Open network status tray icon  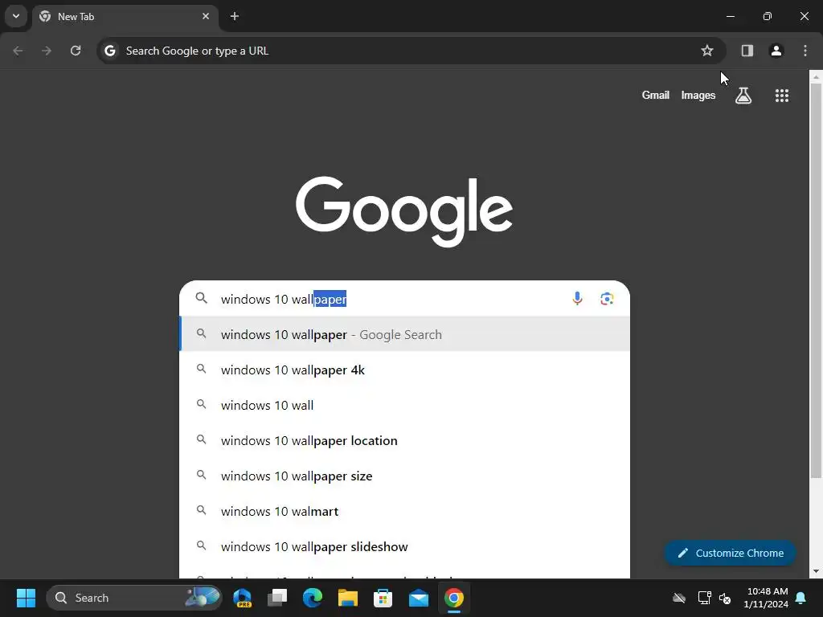704,598
